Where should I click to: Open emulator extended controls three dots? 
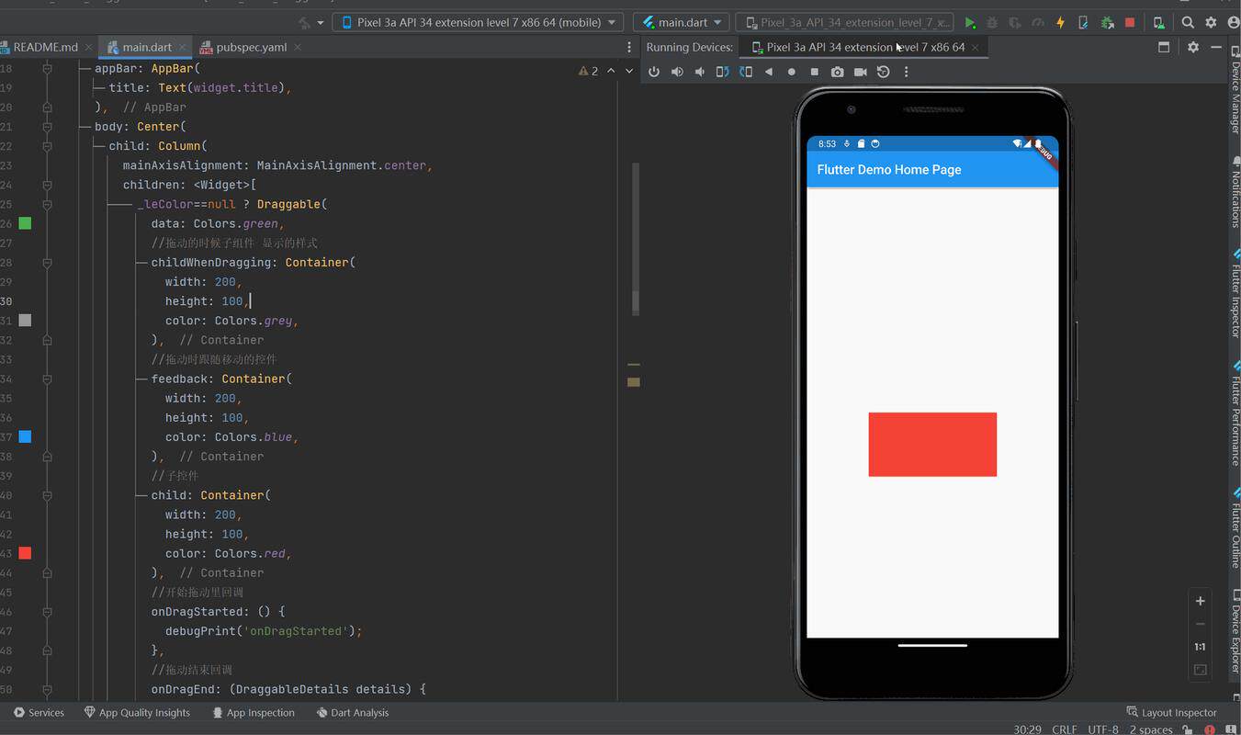point(906,72)
